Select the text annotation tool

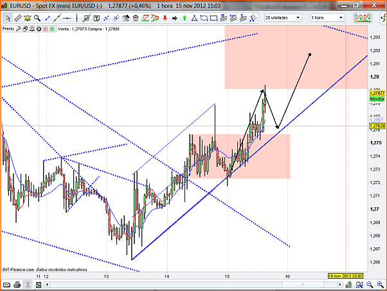[x=96, y=18]
